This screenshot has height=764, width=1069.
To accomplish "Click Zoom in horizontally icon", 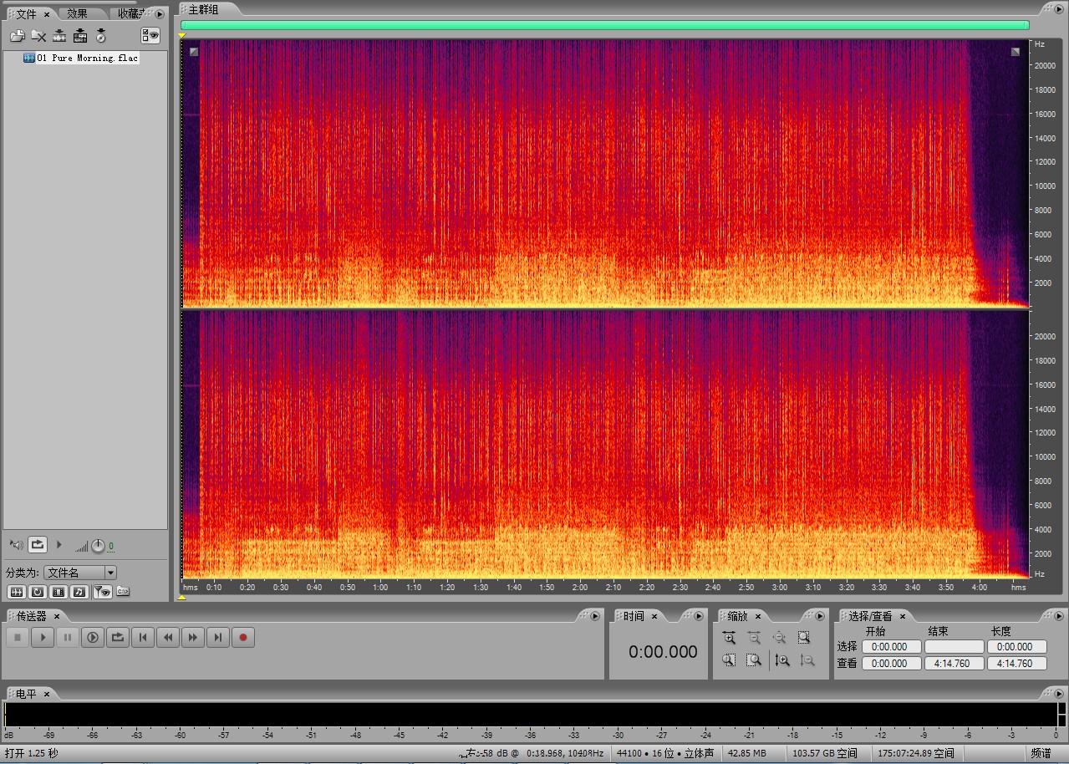I will (730, 638).
